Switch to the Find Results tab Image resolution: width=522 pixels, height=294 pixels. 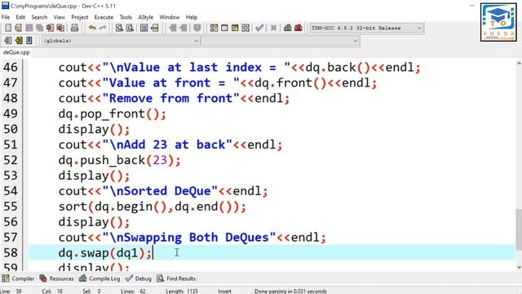[x=176, y=278]
